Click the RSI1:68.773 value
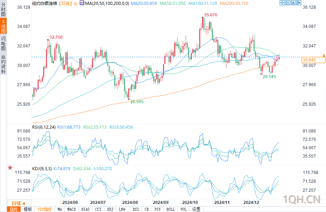 [x=69, y=127]
